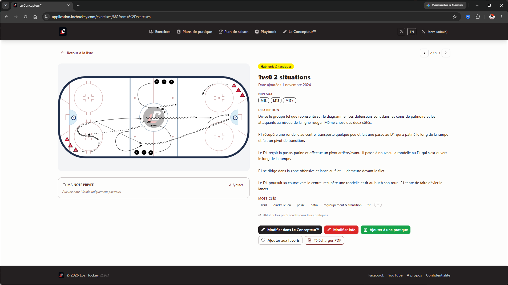Image resolution: width=508 pixels, height=285 pixels.
Task: Click the passe keyword
Action: click(301, 205)
